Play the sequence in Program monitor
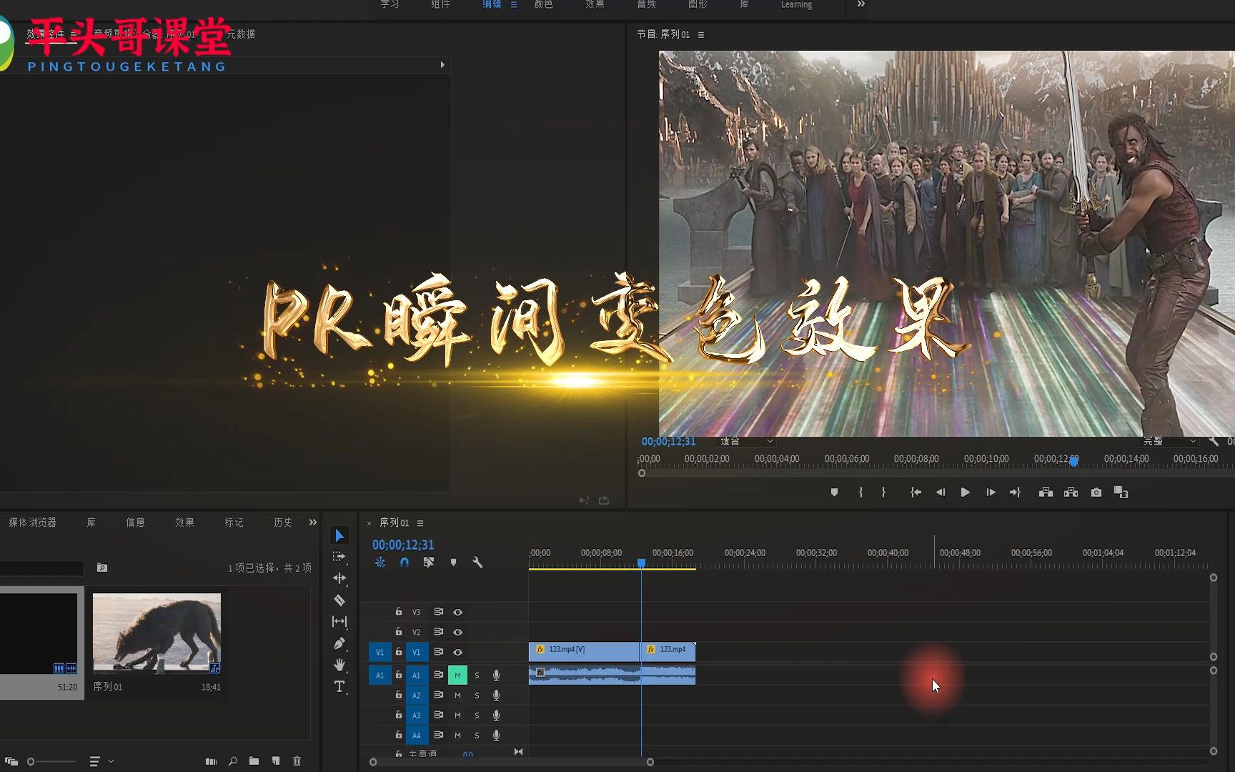Screen dimensions: 1235x772 [x=965, y=493]
